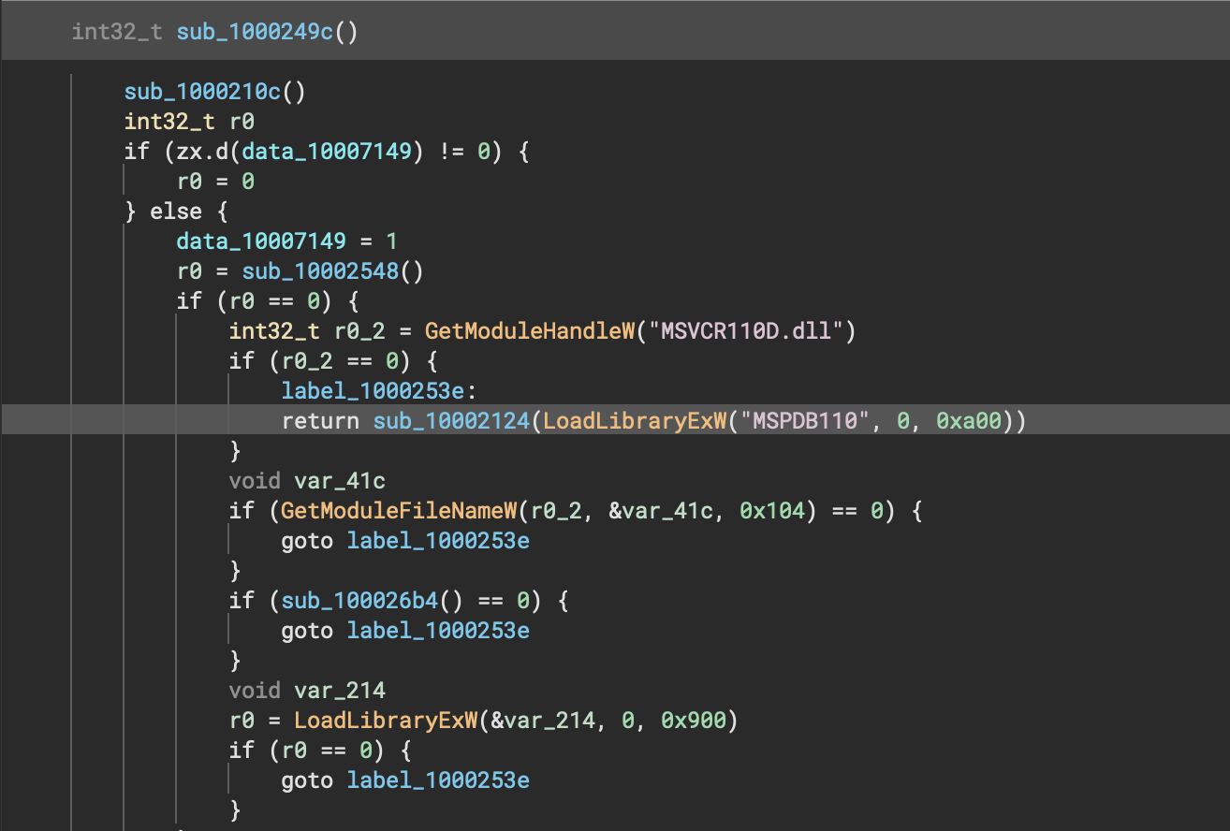
Task: Select the "MSVCR110D.dll" string literal
Action: [744, 331]
